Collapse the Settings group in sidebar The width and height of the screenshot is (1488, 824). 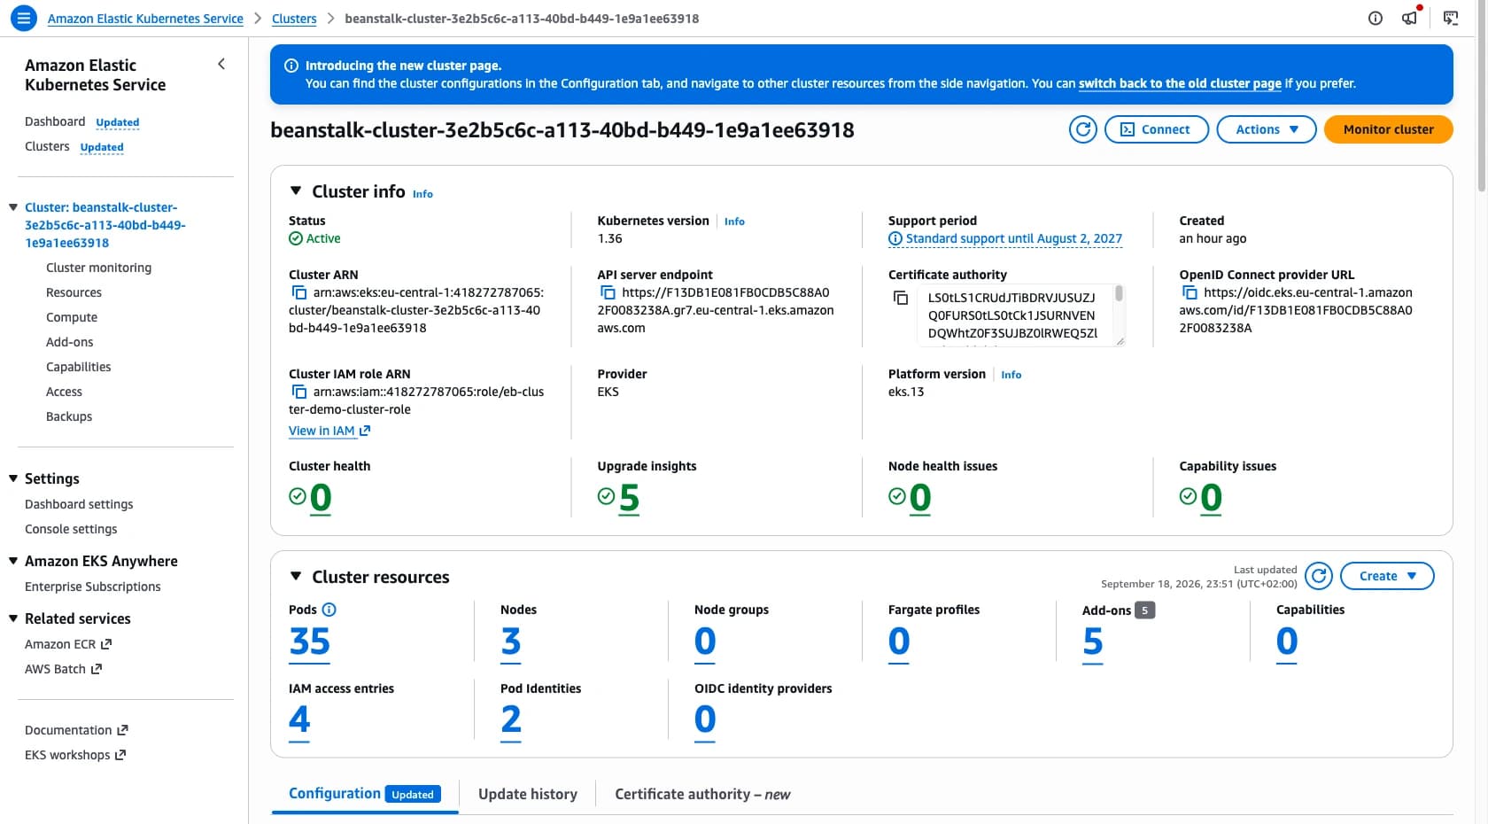[x=13, y=478]
